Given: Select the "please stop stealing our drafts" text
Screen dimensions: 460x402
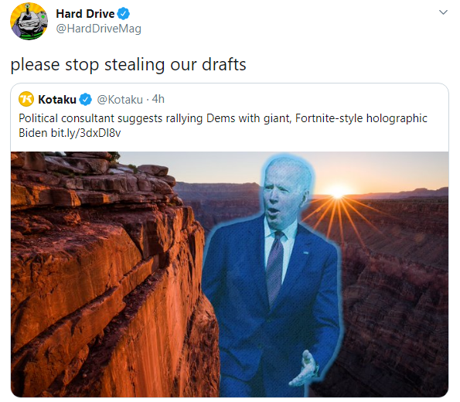Looking at the screenshot, I should (128, 65).
